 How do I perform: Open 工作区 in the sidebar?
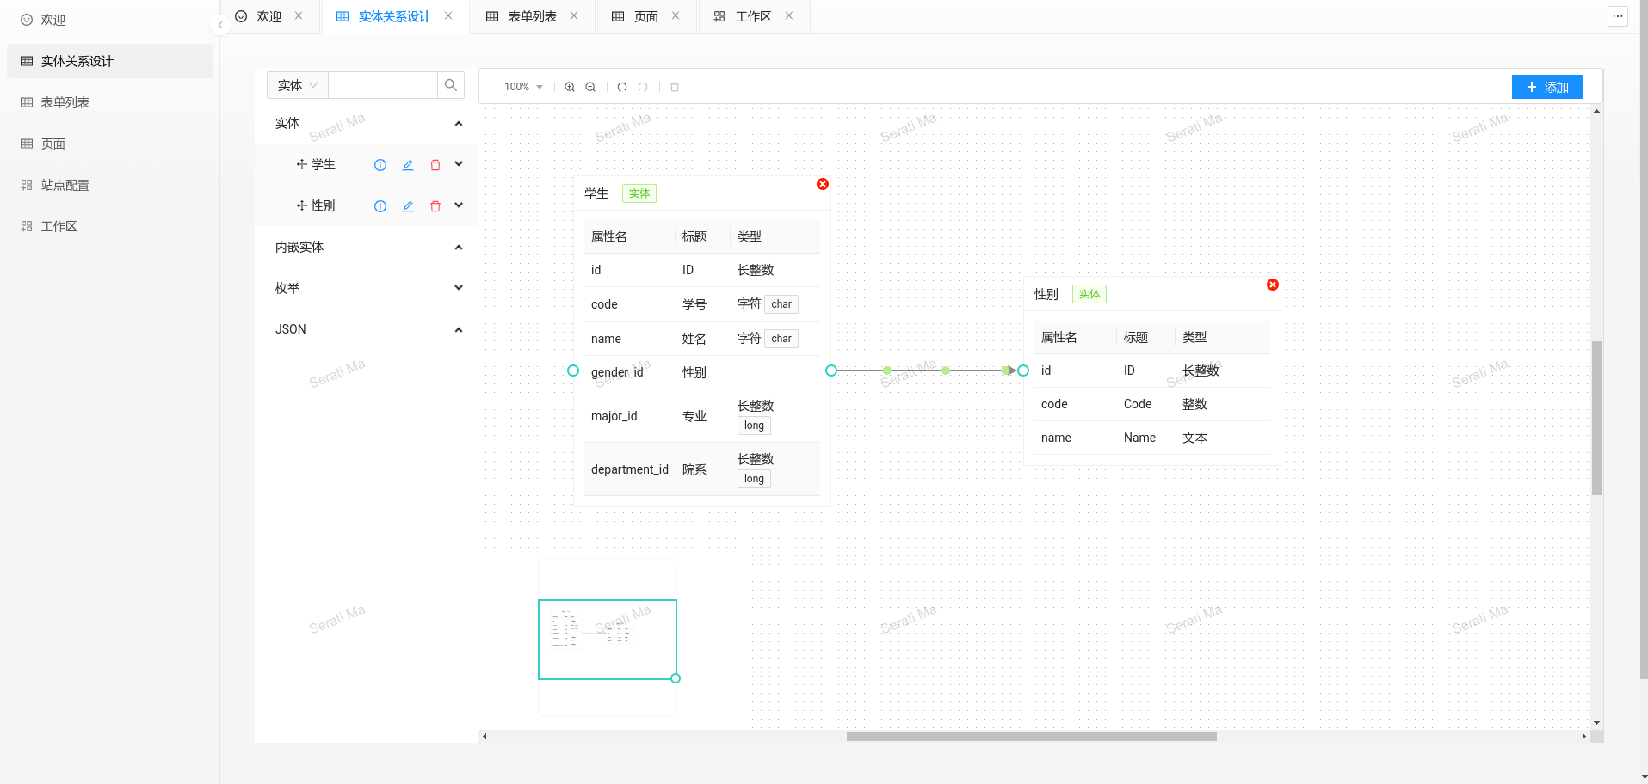pyautogui.click(x=109, y=226)
